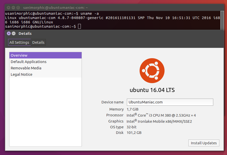Click the Details breadcrumb button
The width and height of the screenshot is (227, 155).
click(38, 42)
